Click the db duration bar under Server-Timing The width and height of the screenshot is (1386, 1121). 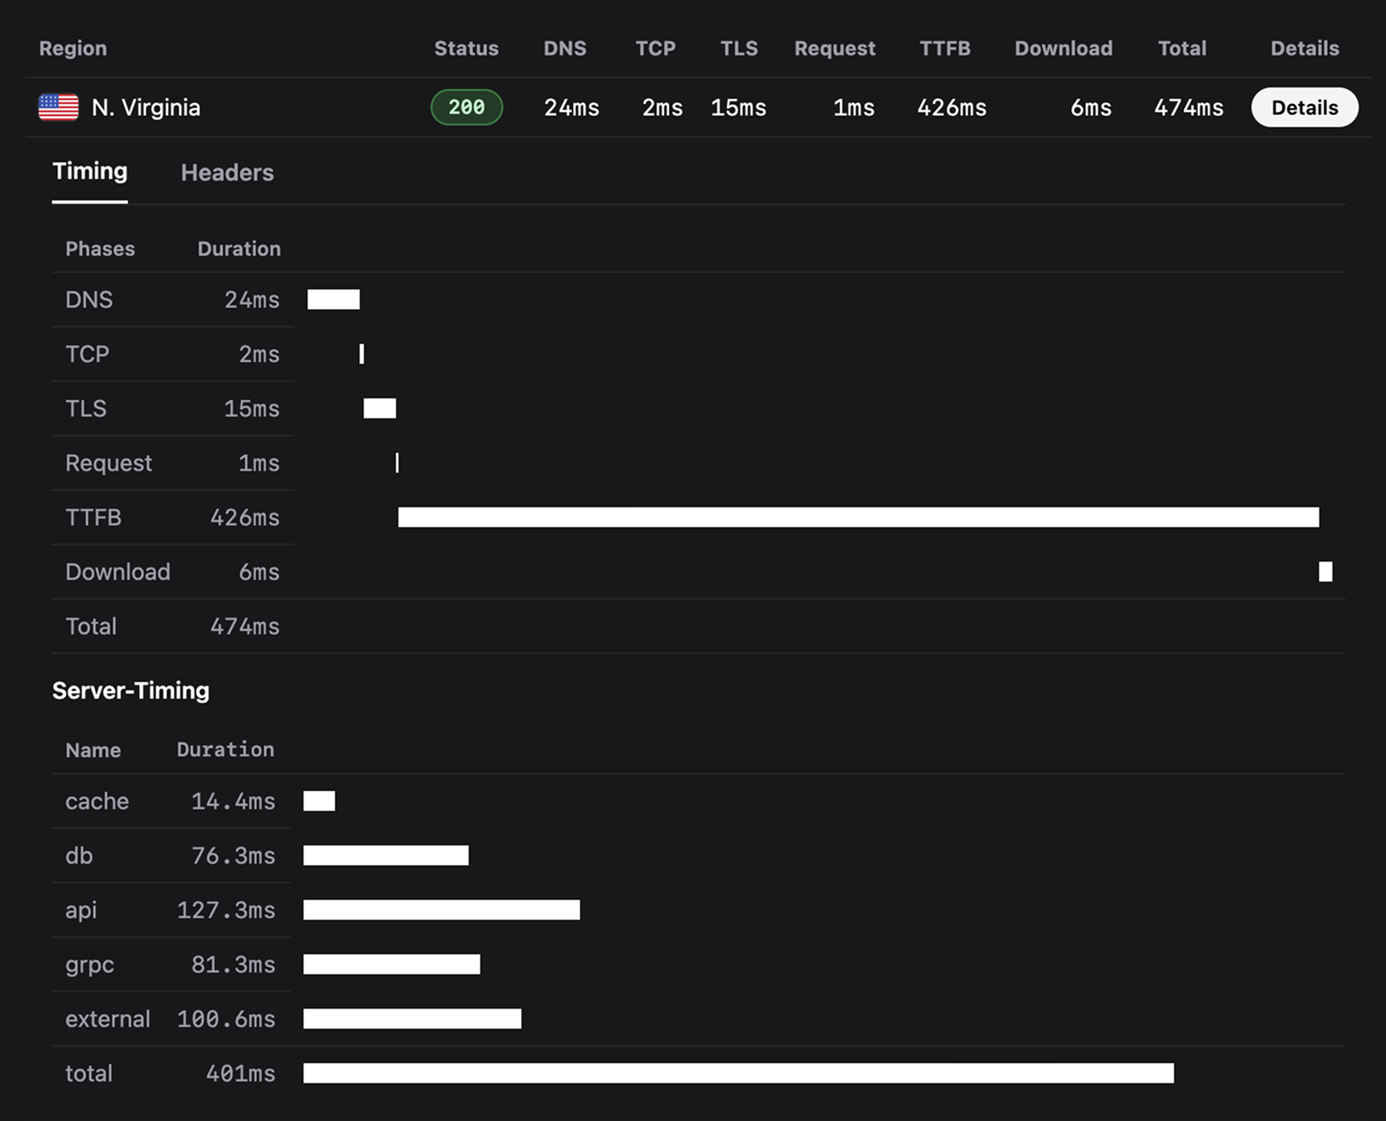pyautogui.click(x=385, y=855)
